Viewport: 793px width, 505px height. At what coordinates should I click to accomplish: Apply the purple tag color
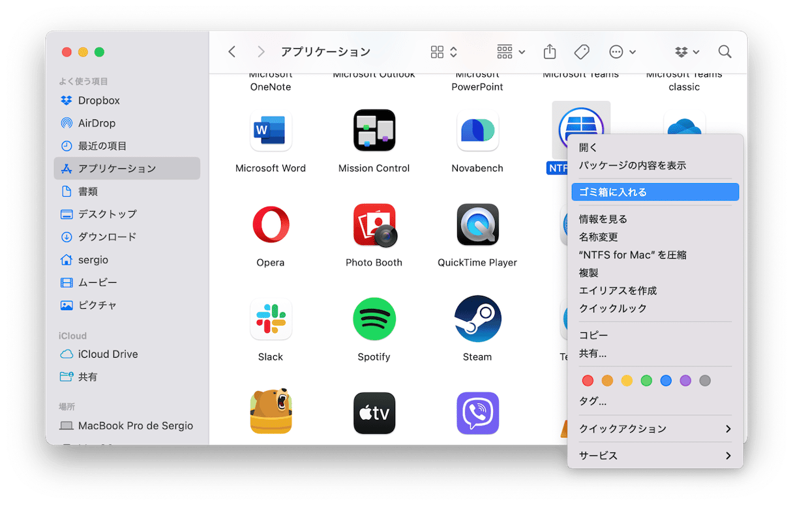pyautogui.click(x=685, y=381)
